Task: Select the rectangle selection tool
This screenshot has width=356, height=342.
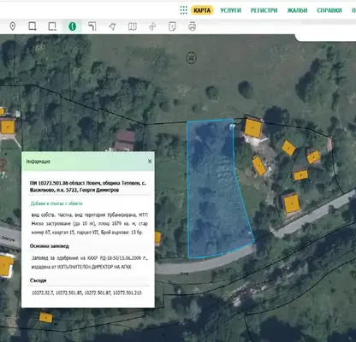Action: click(33, 27)
